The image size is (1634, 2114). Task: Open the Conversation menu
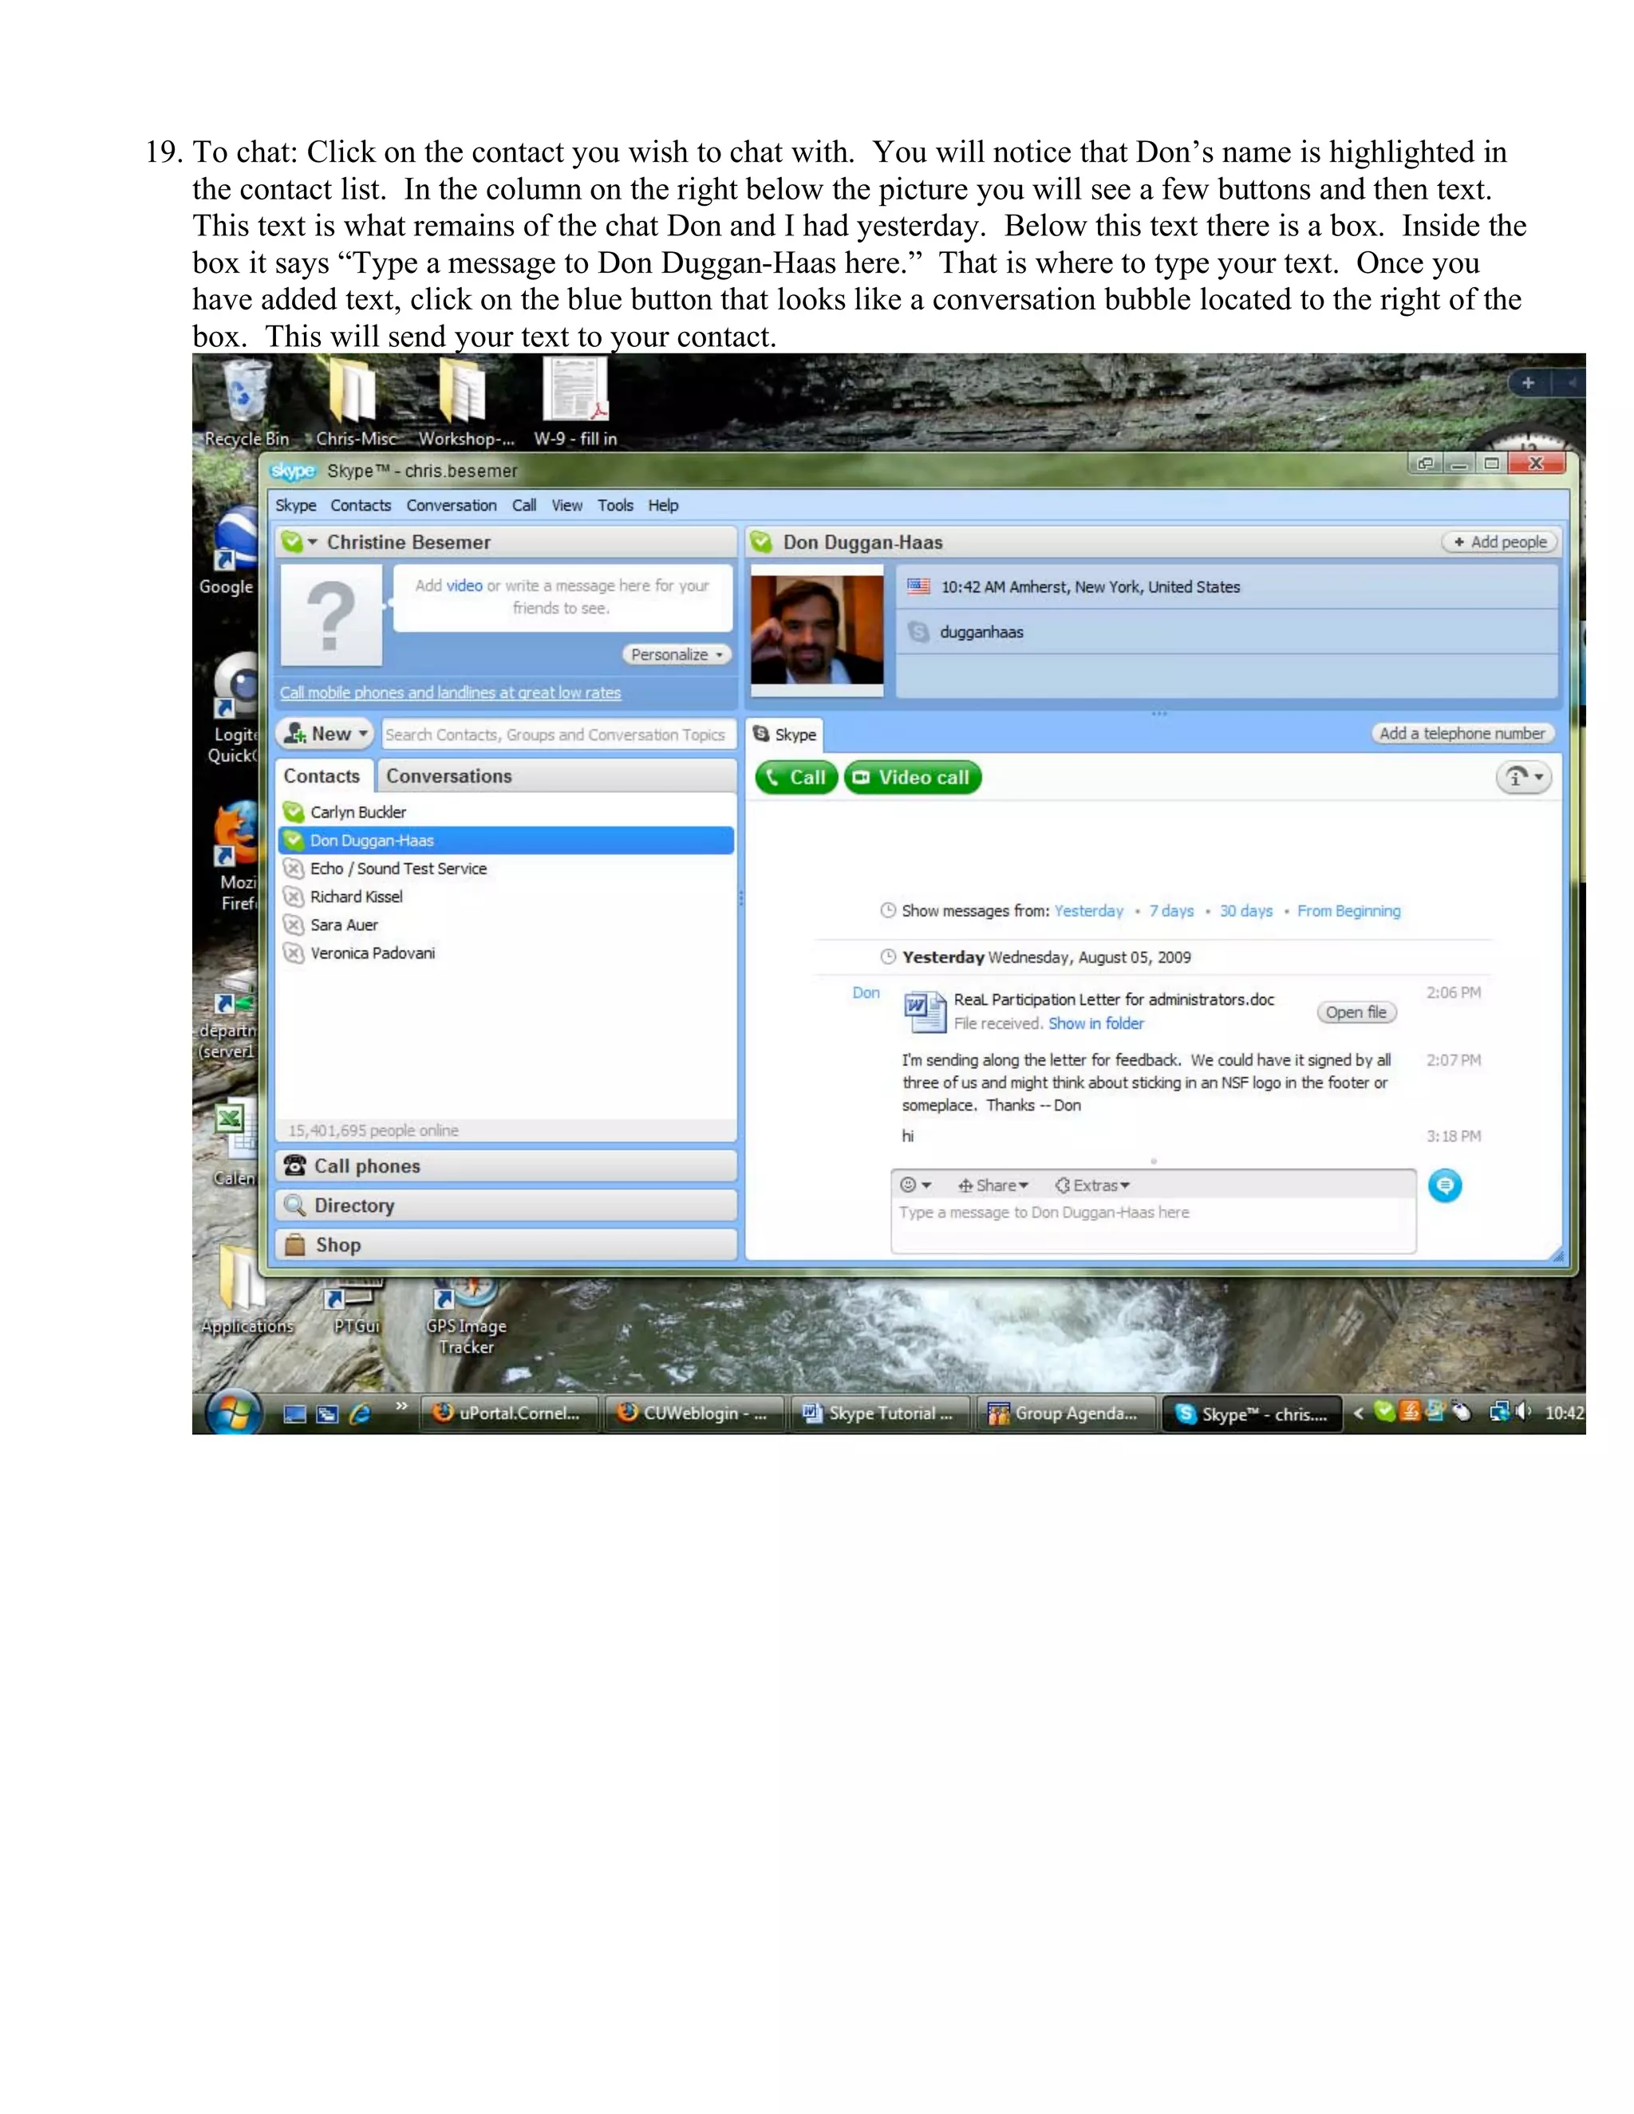coord(451,505)
